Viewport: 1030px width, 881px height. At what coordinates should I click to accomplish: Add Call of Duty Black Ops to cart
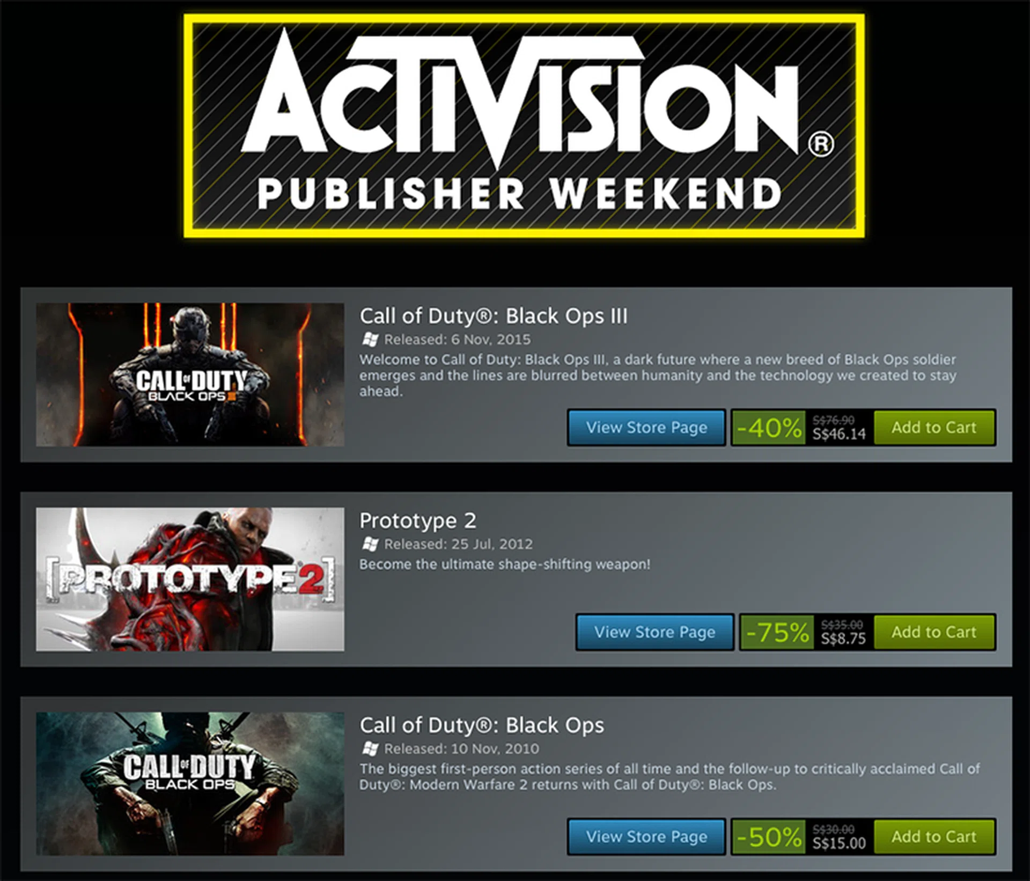click(x=934, y=836)
